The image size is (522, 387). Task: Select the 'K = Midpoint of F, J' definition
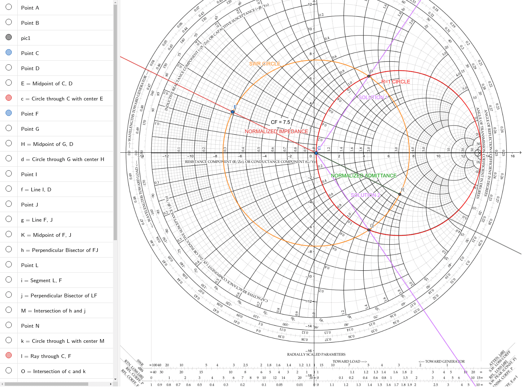tap(46, 235)
